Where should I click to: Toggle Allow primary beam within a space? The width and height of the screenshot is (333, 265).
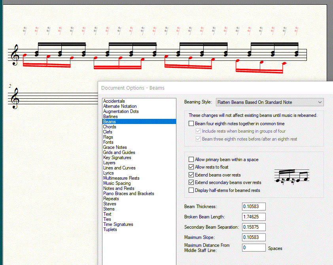(x=191, y=160)
